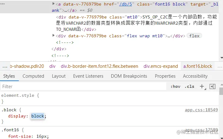The height and width of the screenshot is (139, 223).
Task: Click the .block selector
Action: click(9, 110)
